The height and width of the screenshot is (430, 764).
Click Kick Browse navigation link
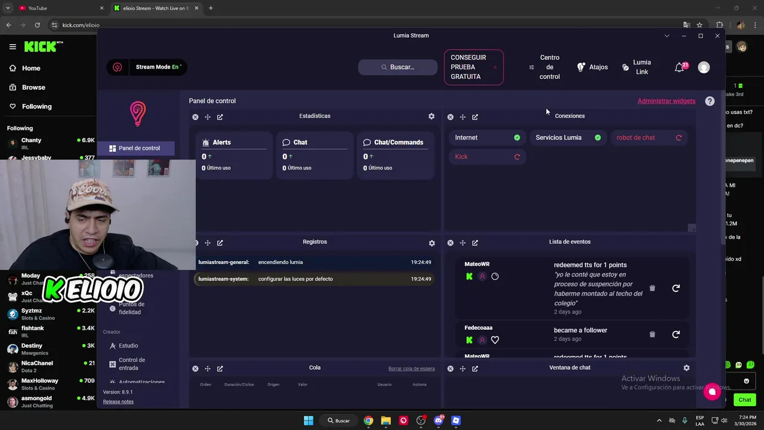click(27, 87)
